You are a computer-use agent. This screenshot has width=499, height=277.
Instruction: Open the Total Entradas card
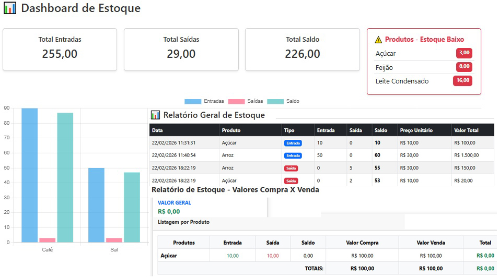point(60,49)
